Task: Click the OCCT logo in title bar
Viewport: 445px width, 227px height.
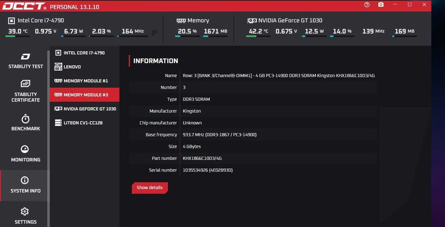Action: coord(24,6)
